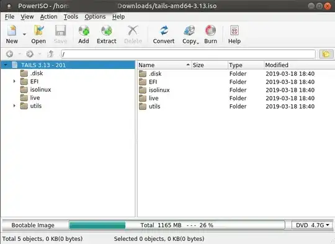335x244 pixels.
Task: Click Folder type in utils row
Action: 238,106
